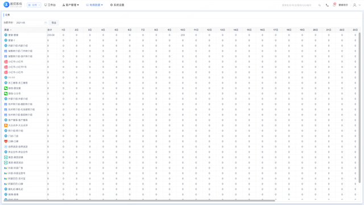
Task: Open the 客户管理 dropdown menu
Action: pos(71,5)
